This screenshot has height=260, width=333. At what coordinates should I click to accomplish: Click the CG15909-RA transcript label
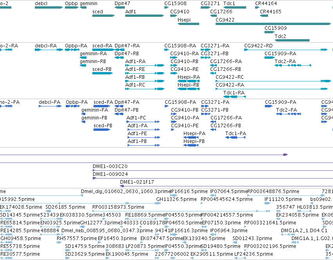(280, 54)
